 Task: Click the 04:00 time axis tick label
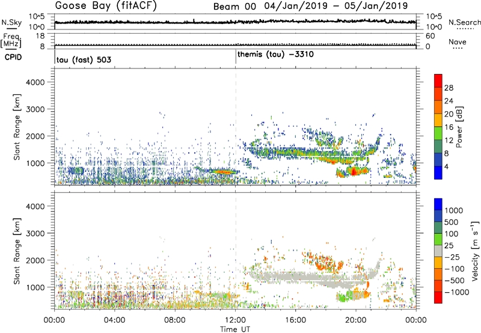click(114, 320)
